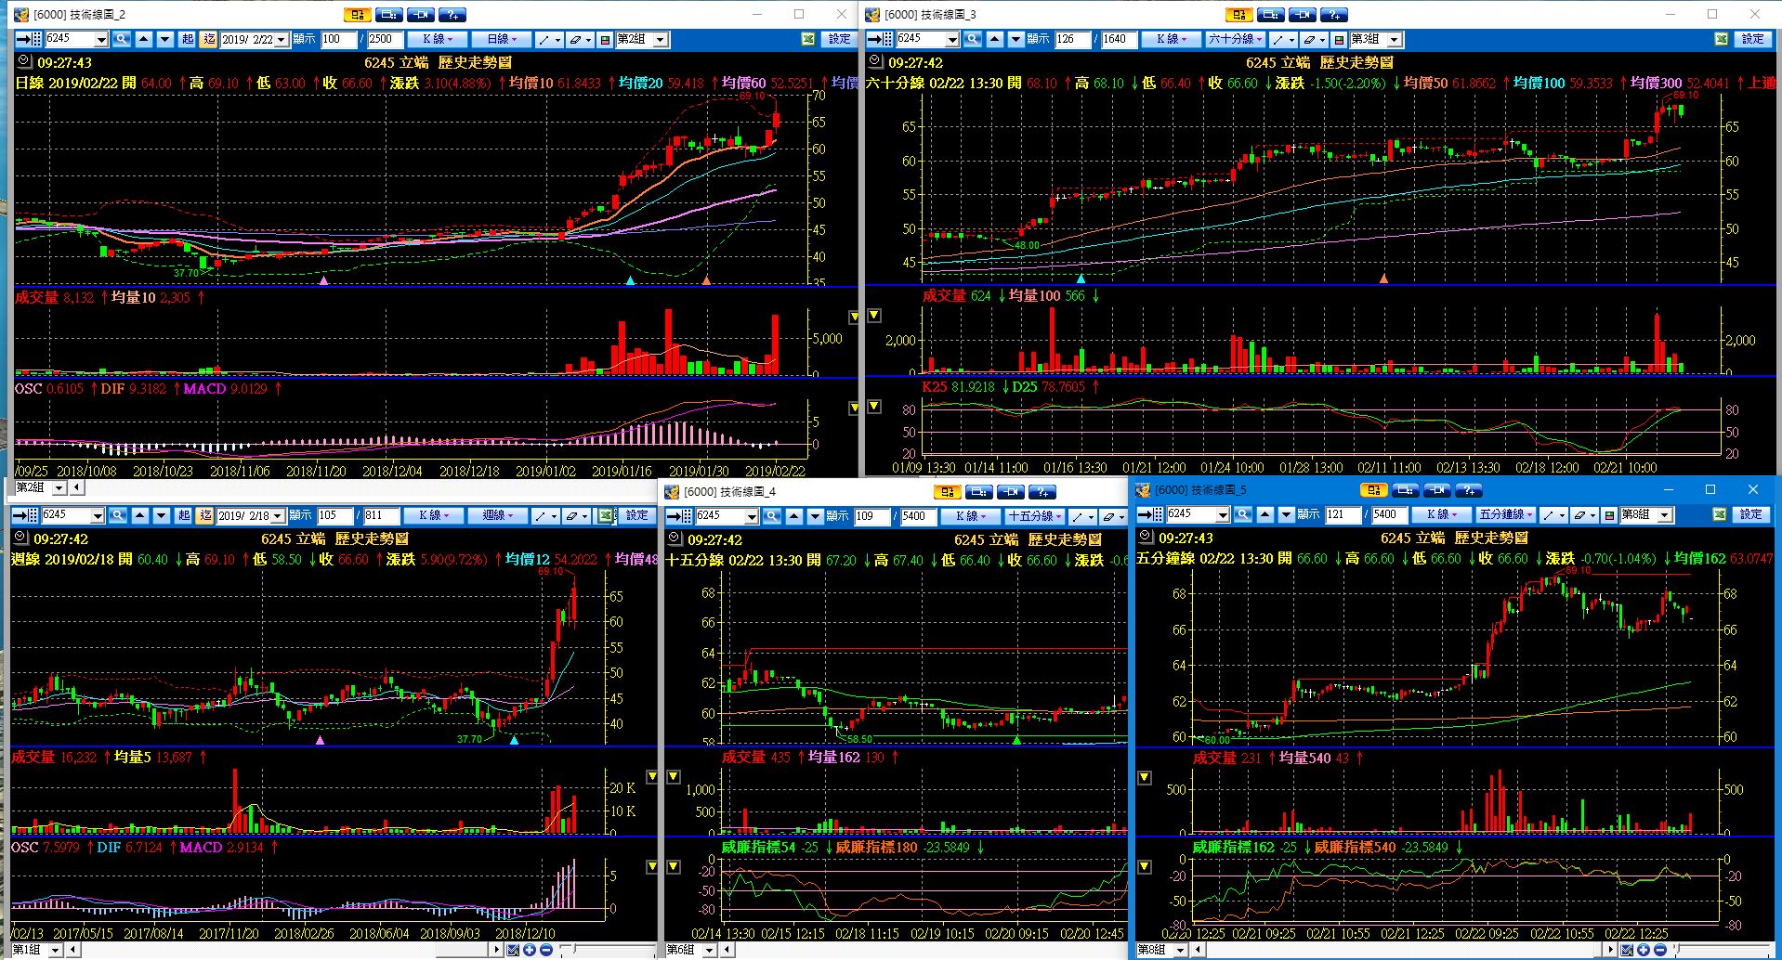This screenshot has height=960, width=1782.
Task: Toggle the yellow arrow beside OSC in daily chart
Action: tap(854, 408)
